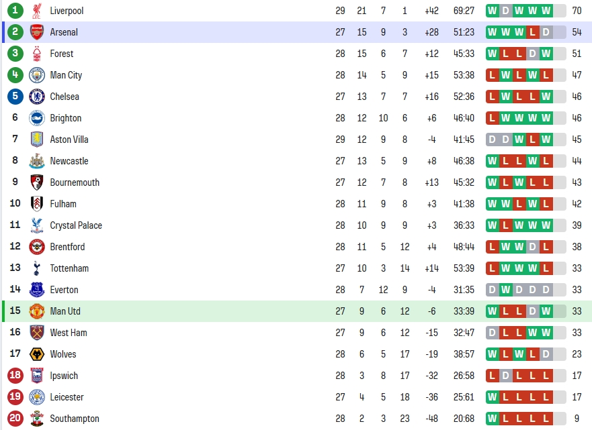
Task: Click Everton's green W form badge
Action: (506, 290)
